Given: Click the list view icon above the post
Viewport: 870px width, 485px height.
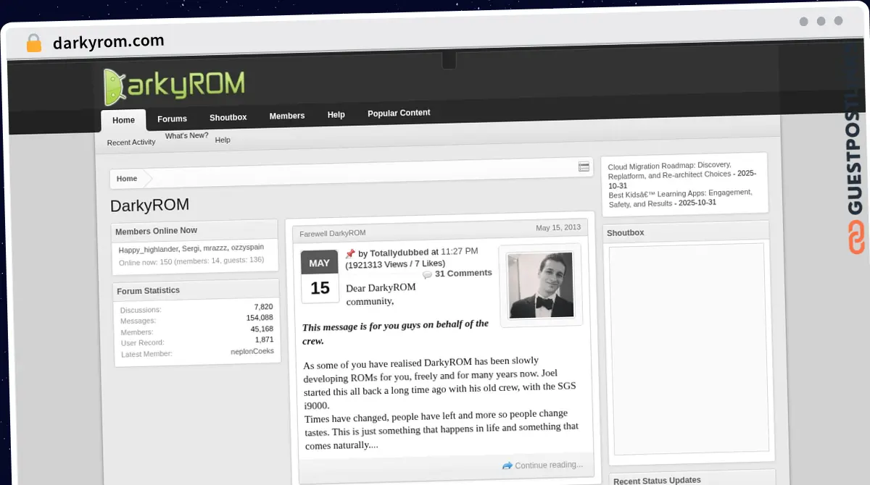Looking at the screenshot, I should click(584, 167).
